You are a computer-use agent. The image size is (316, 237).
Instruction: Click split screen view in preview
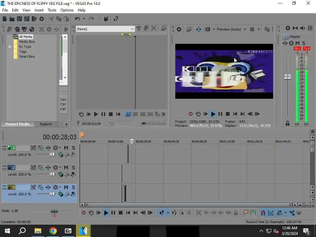(207, 29)
